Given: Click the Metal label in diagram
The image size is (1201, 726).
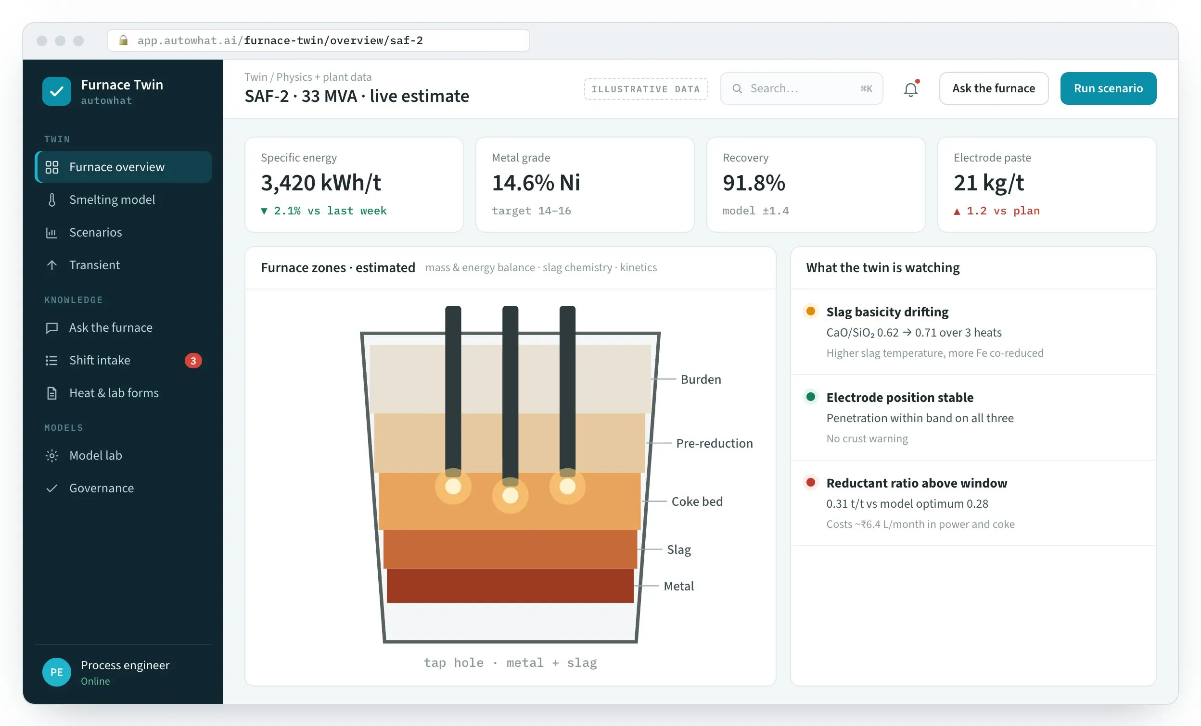Looking at the screenshot, I should coord(678,586).
